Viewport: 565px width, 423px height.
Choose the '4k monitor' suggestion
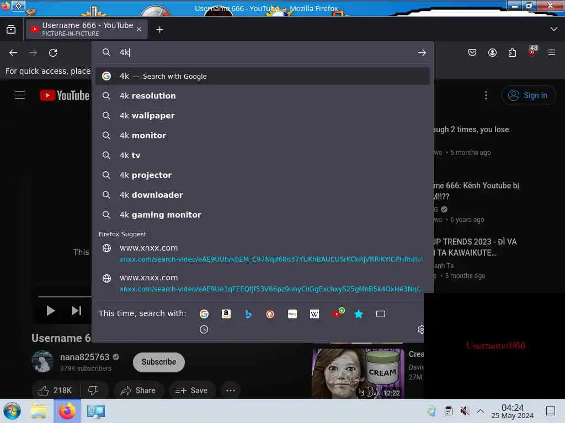(262, 135)
